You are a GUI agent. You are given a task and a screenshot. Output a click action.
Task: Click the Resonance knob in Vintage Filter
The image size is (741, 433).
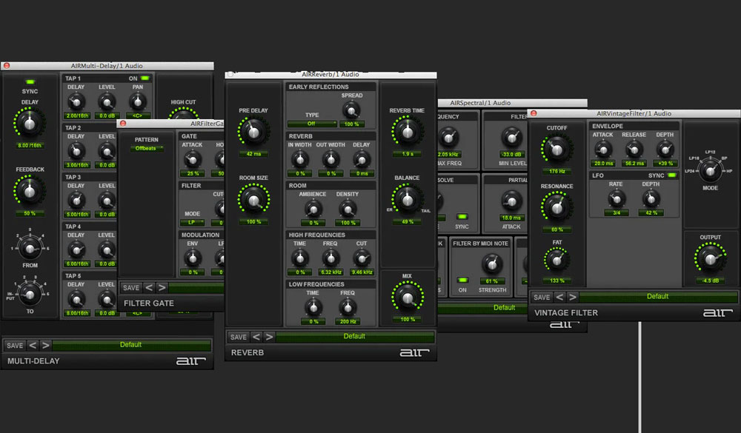pyautogui.click(x=556, y=208)
